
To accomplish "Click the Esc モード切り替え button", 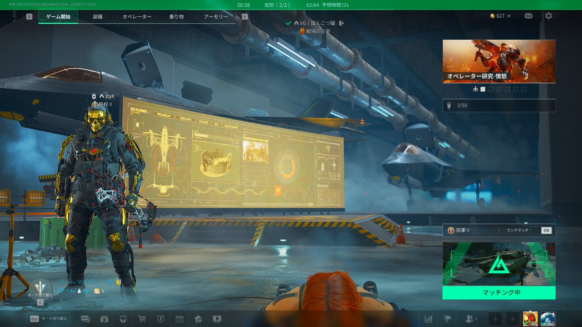I will point(48,319).
